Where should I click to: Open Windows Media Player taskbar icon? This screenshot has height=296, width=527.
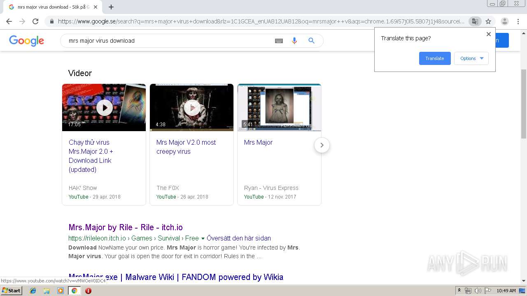61,291
